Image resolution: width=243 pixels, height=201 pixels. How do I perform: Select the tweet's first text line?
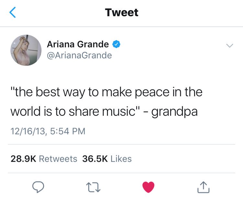107,92
